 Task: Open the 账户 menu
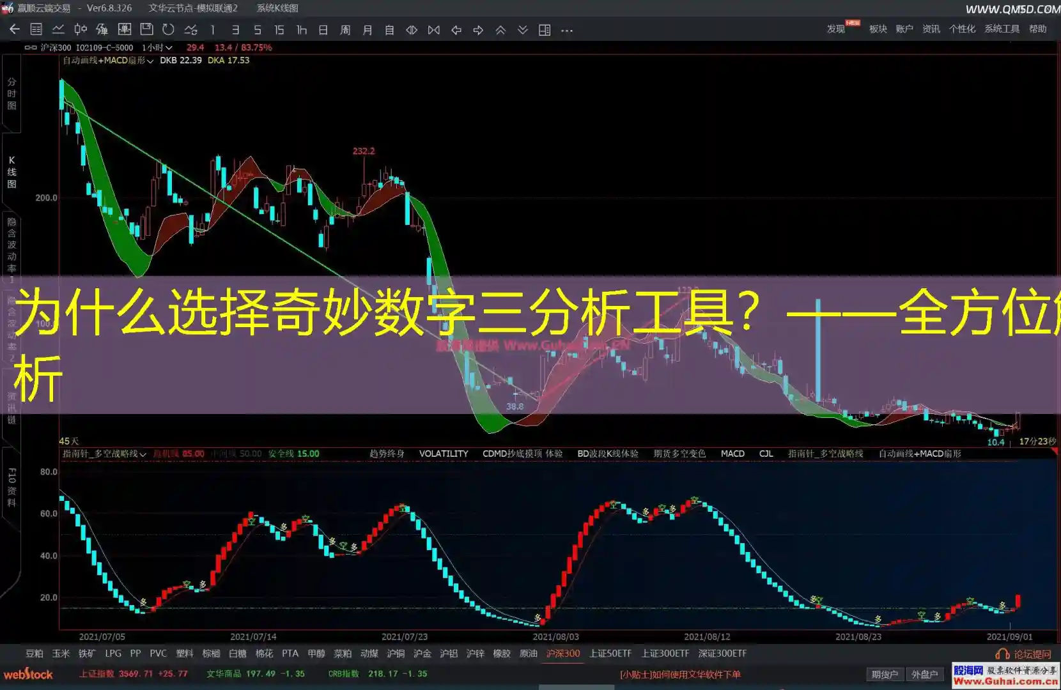click(904, 29)
